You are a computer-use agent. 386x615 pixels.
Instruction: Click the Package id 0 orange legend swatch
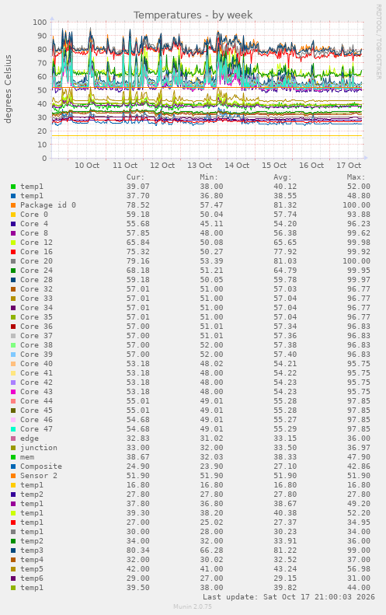click(x=13, y=205)
